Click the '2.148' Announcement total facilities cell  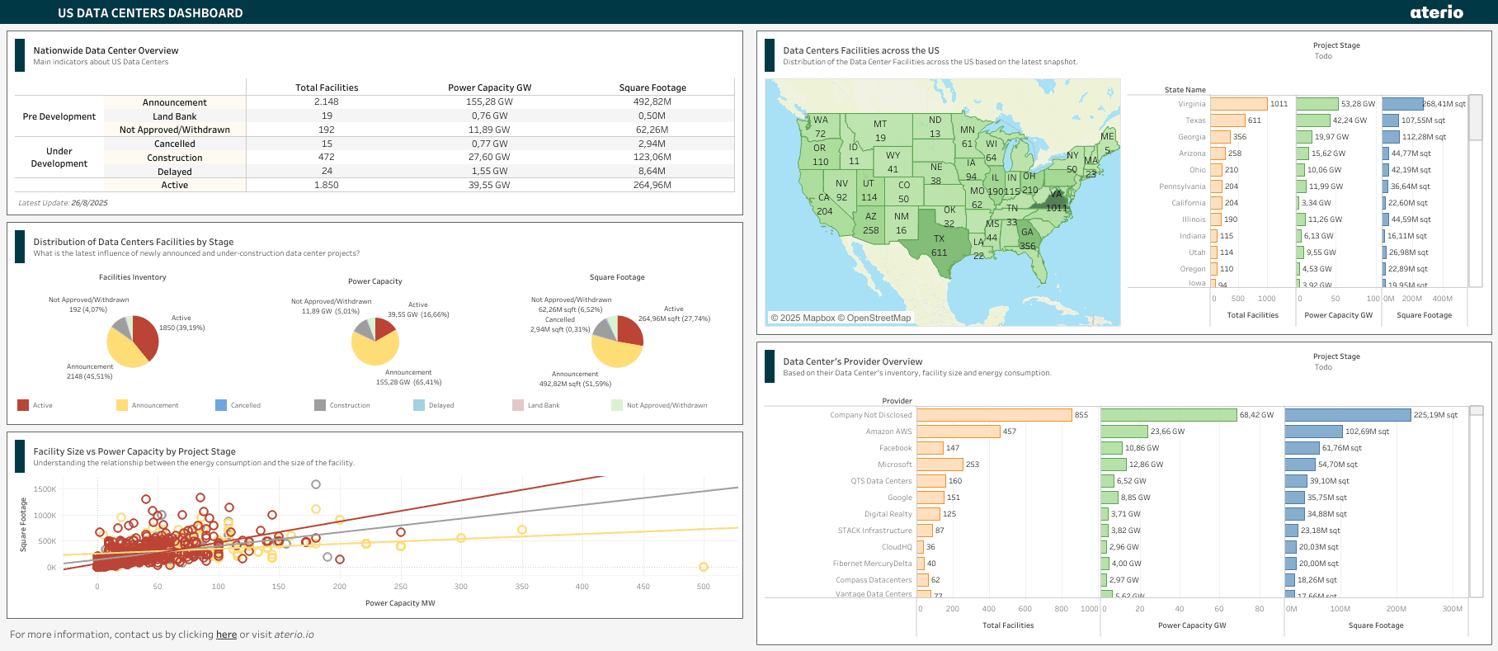click(x=327, y=101)
